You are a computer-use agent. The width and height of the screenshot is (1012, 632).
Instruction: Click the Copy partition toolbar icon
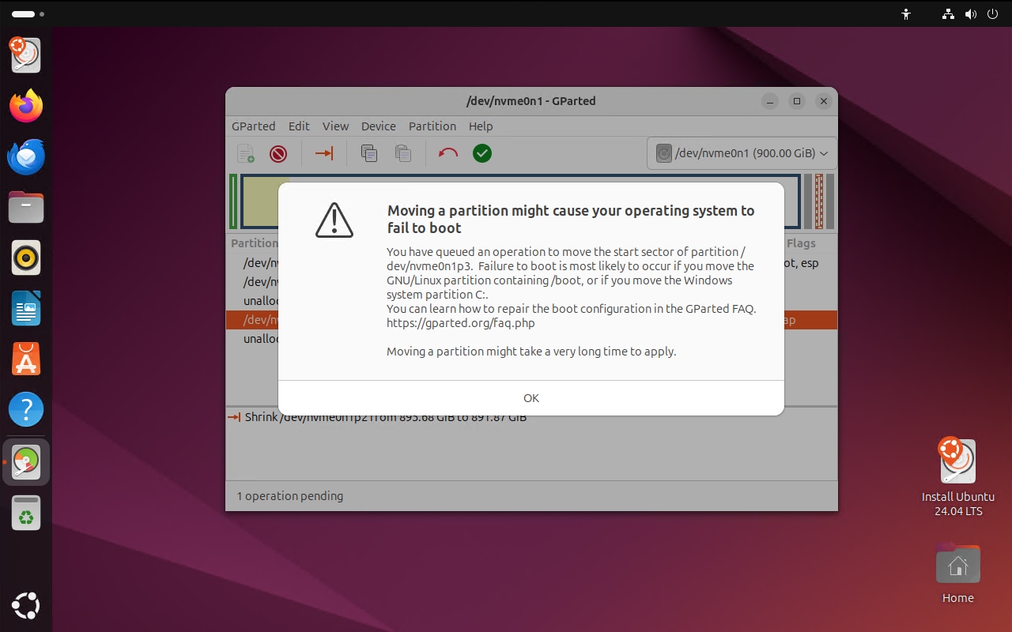(368, 153)
